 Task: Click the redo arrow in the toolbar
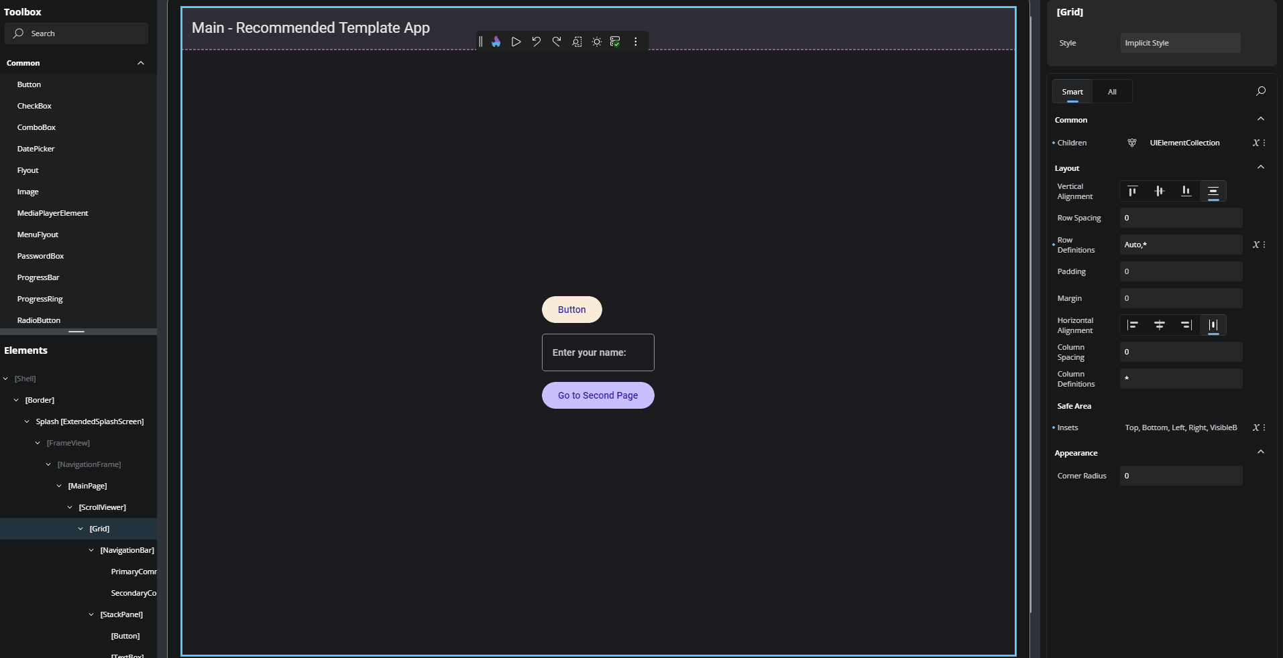tap(556, 42)
